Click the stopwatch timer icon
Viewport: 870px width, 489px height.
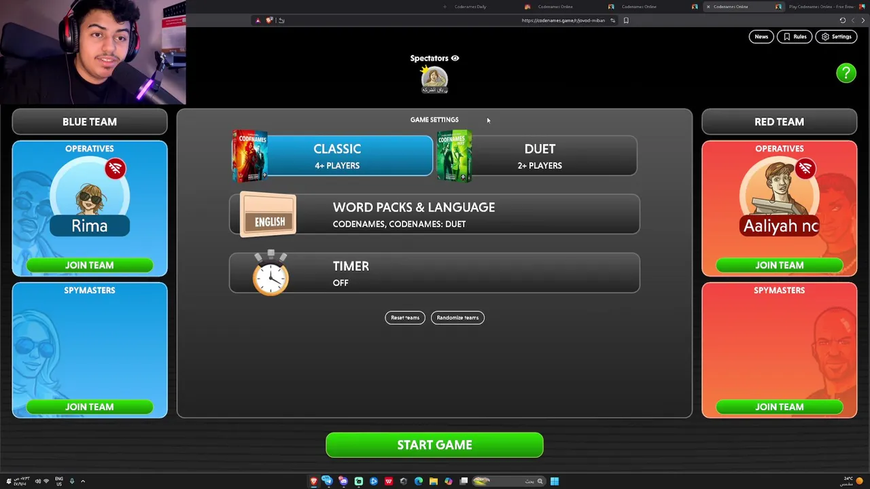click(x=271, y=272)
